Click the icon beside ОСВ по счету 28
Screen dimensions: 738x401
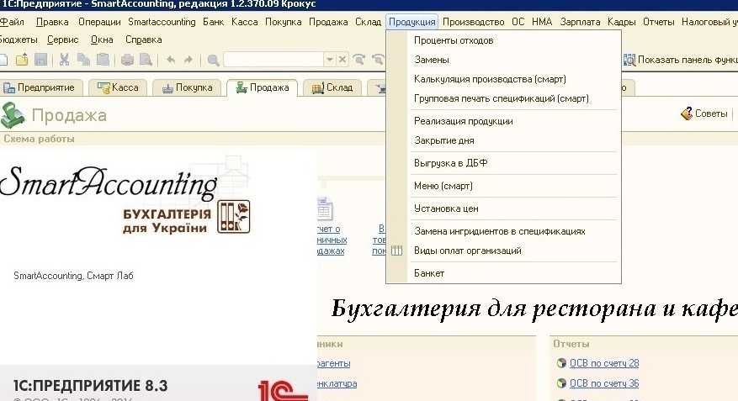[561, 363]
